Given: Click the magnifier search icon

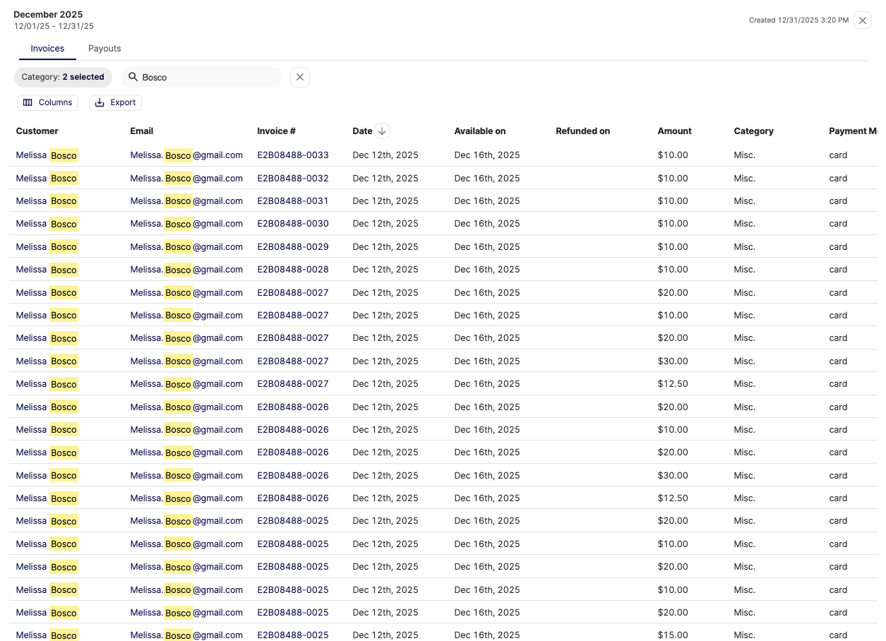Looking at the screenshot, I should [x=133, y=77].
